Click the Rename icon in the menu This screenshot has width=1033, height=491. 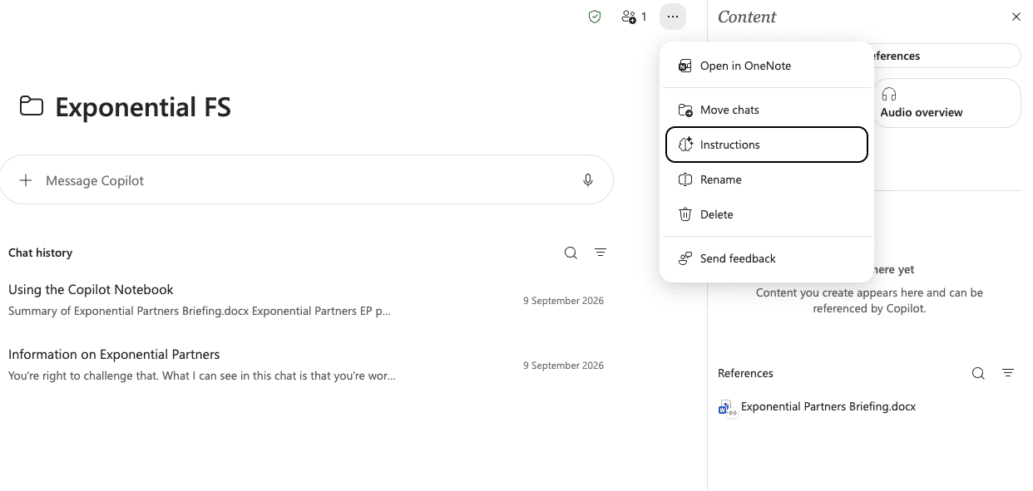tap(685, 179)
